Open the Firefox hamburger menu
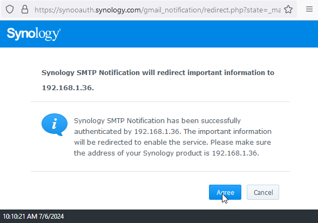The width and height of the screenshot is (318, 223). coord(309,9)
